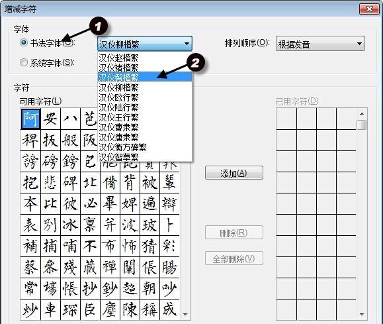This screenshot has width=383, height=324.
Task: Select the highlighted 阿 character cell
Action: (x=30, y=119)
